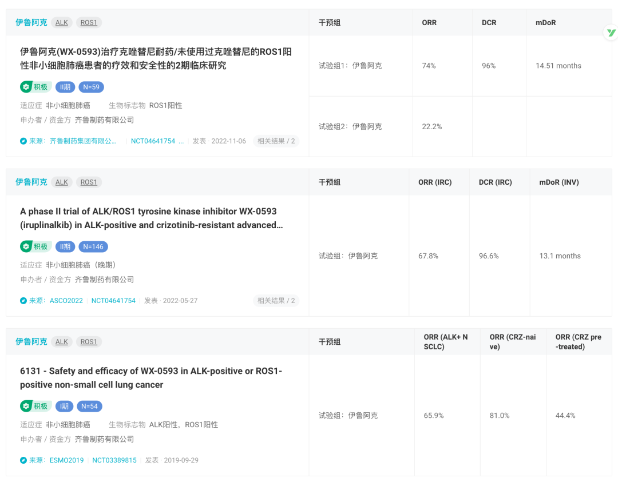Click the green floating icon at top right
The image size is (618, 482).
coord(612,33)
